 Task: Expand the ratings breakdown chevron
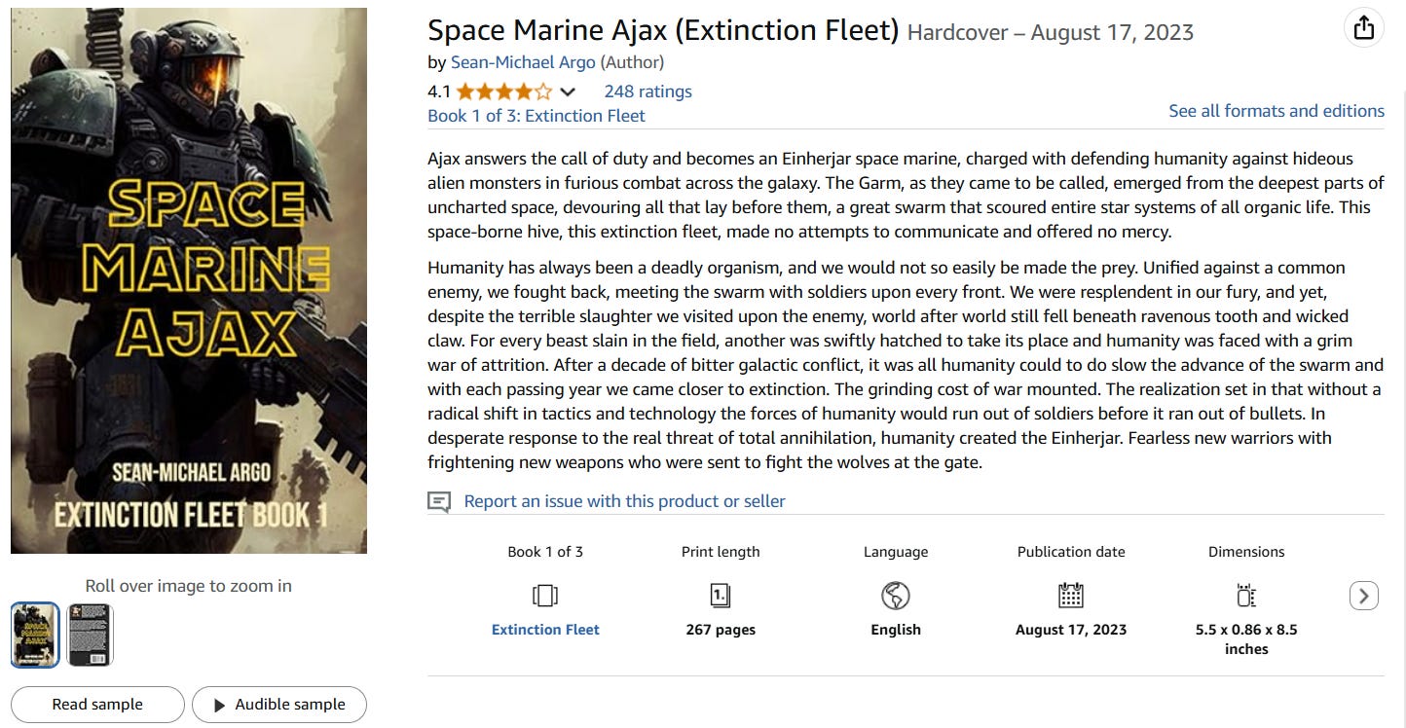pos(568,92)
